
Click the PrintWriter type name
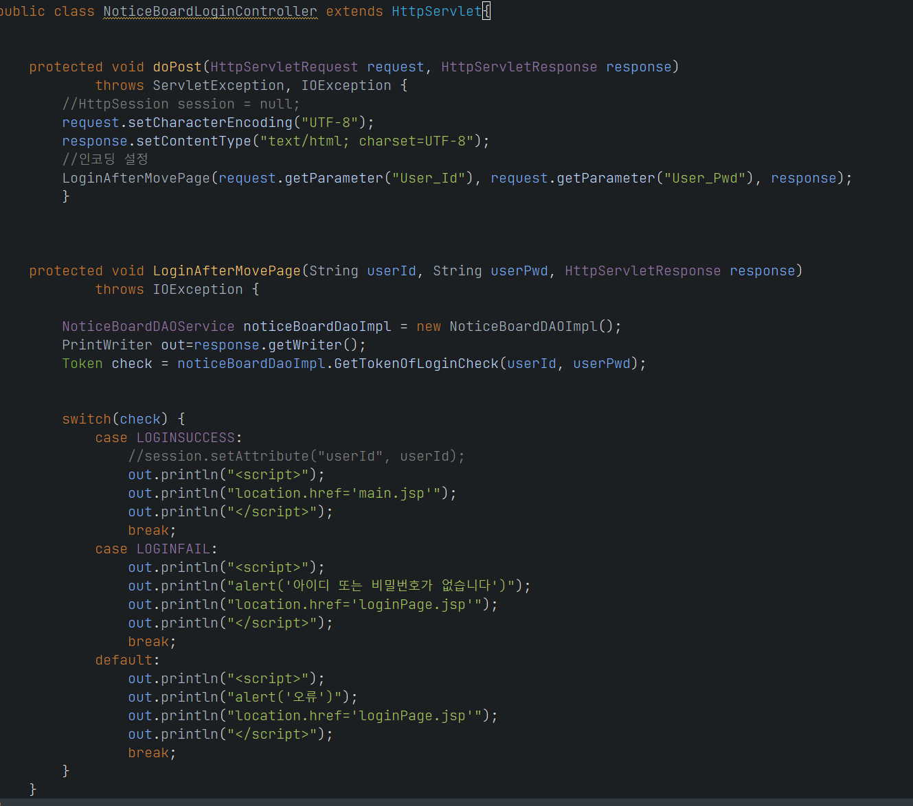(x=107, y=345)
